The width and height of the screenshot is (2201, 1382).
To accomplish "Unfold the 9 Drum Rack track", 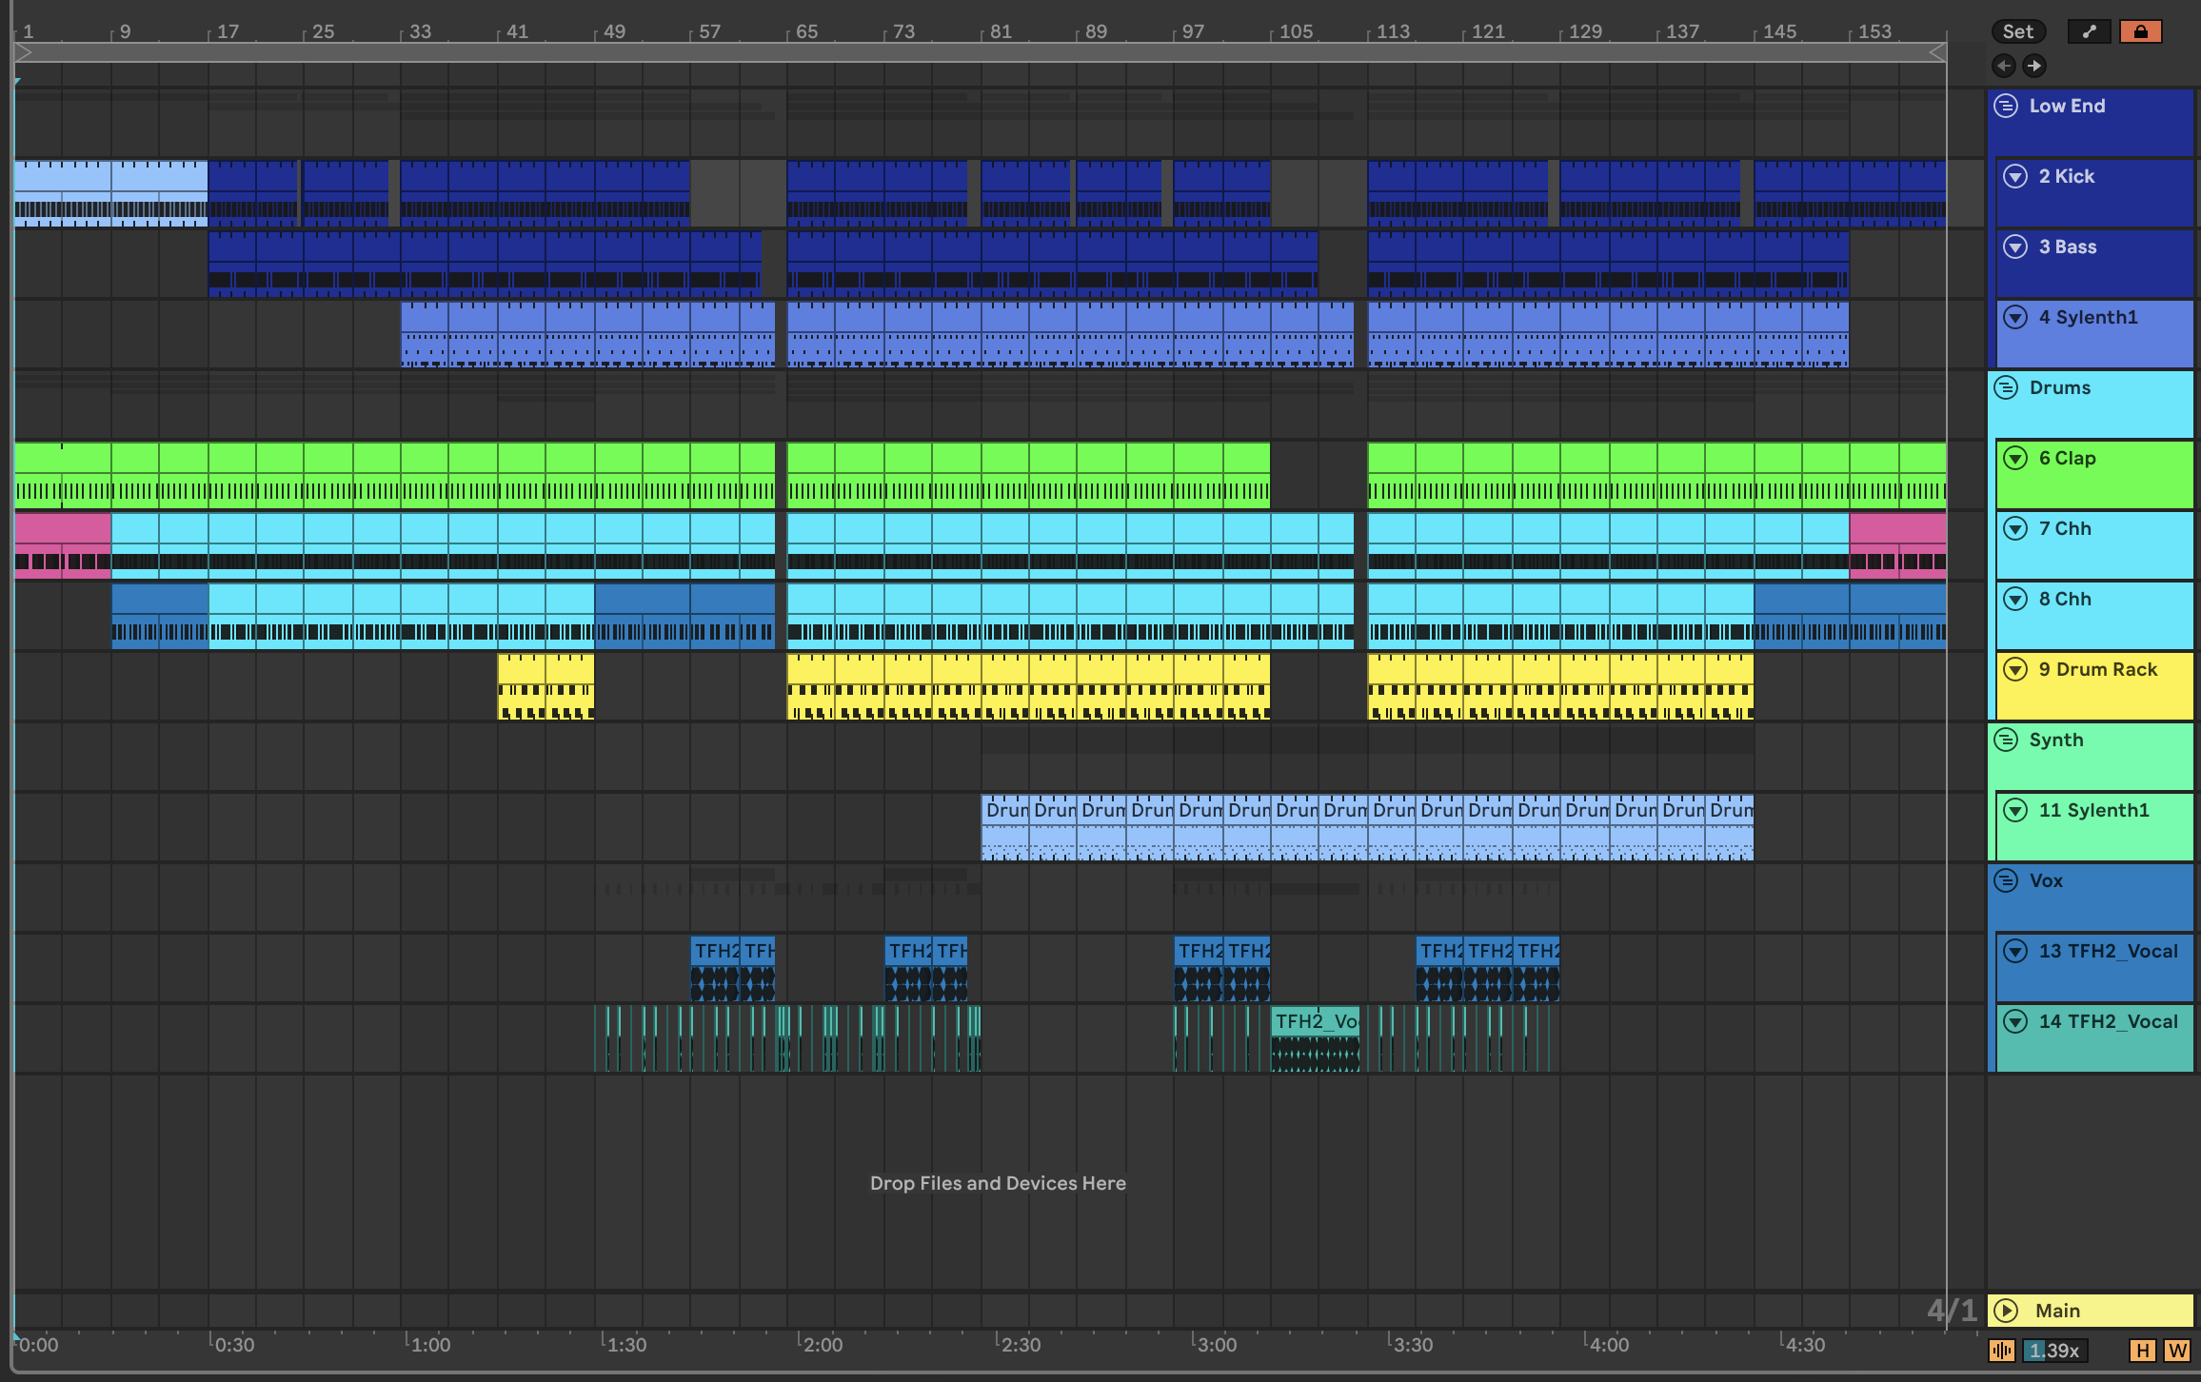I will (2015, 669).
